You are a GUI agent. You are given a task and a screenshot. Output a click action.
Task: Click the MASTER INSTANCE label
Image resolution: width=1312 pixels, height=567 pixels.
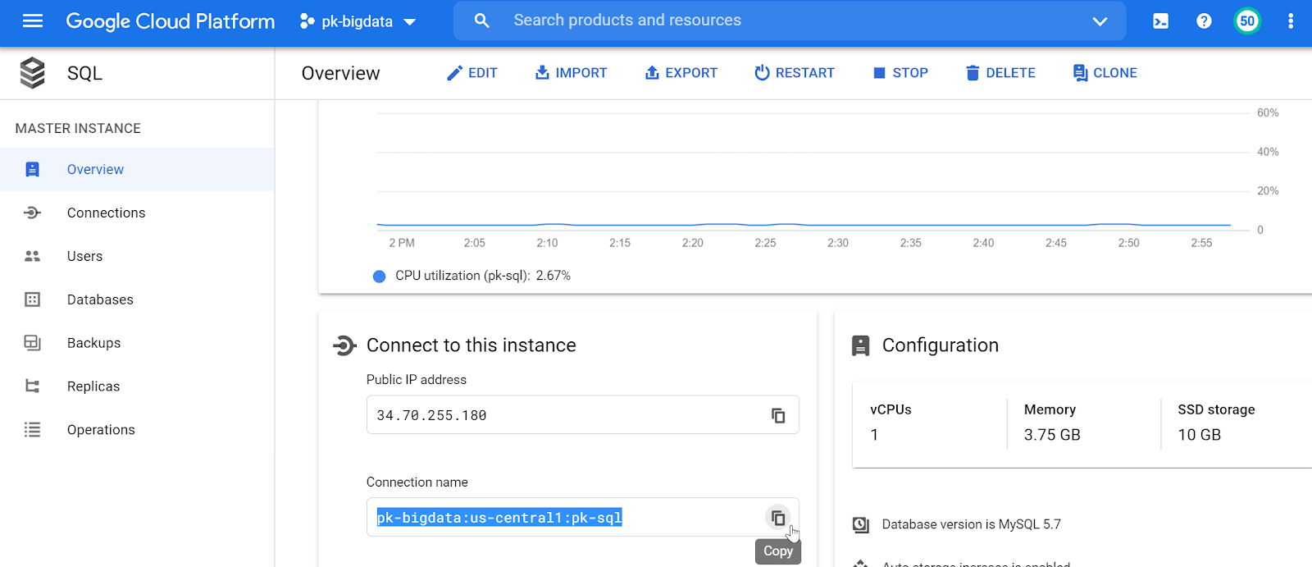[x=78, y=128]
